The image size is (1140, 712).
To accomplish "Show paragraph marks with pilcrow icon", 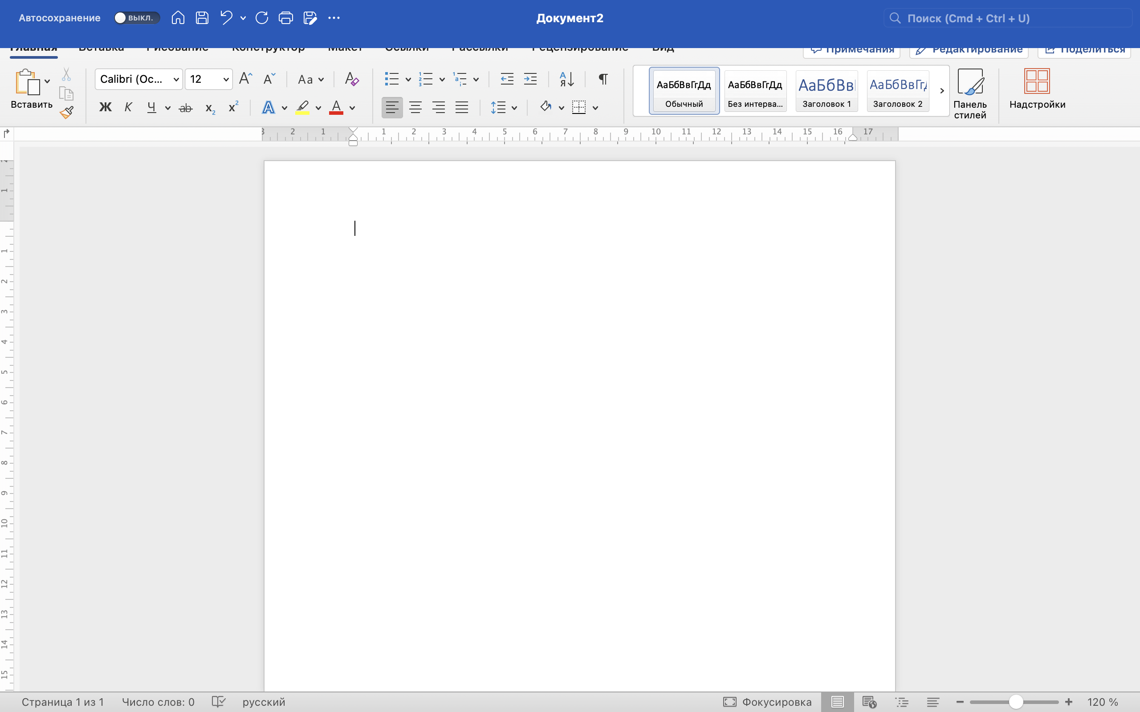I will 603,79.
